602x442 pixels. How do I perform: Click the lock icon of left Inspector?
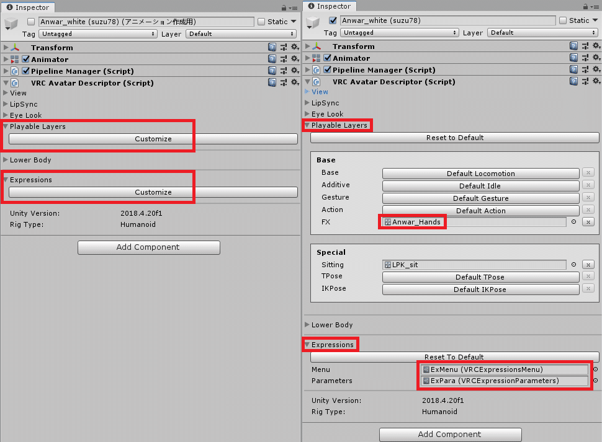[x=284, y=7]
